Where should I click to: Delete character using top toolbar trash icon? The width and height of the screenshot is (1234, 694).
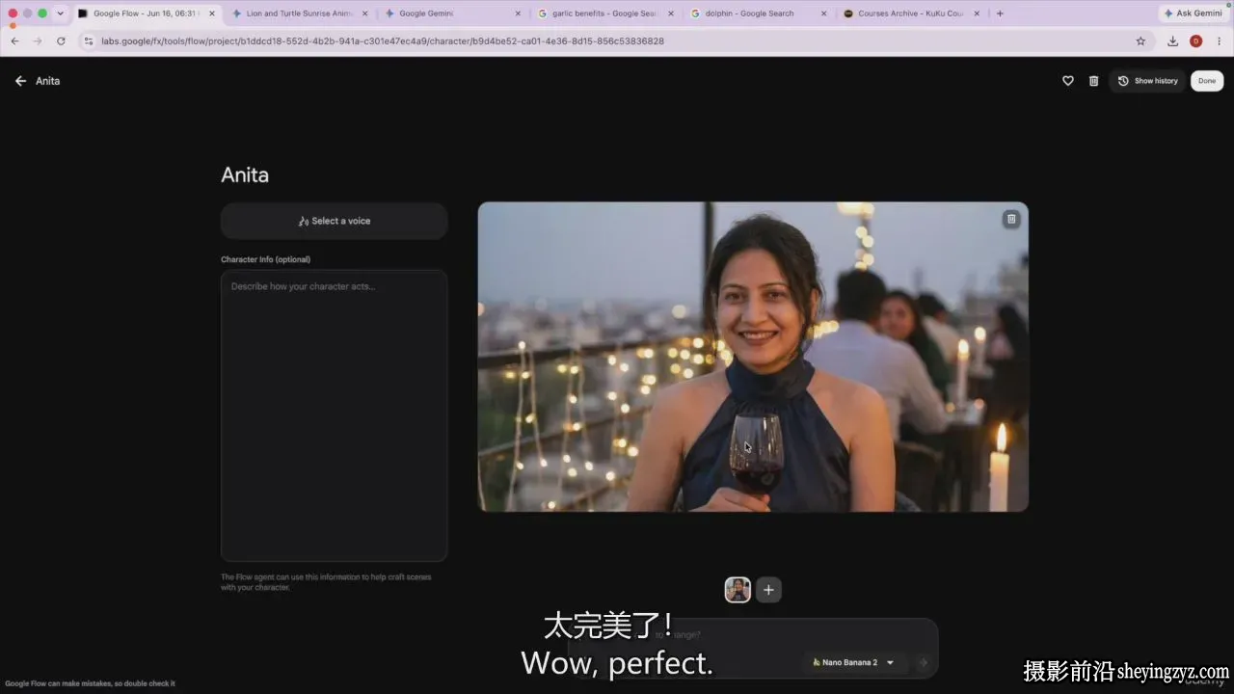pyautogui.click(x=1093, y=81)
